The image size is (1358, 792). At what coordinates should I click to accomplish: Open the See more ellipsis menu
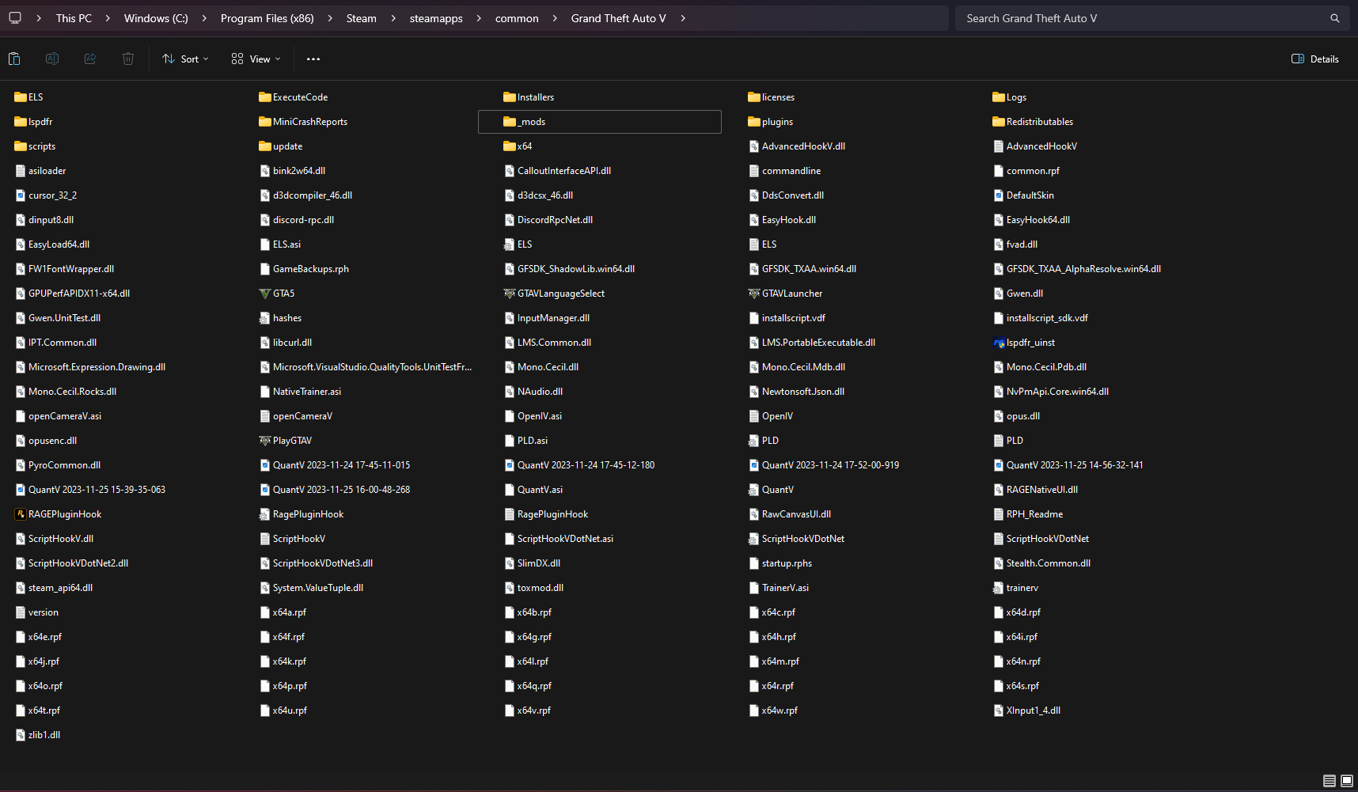click(313, 59)
